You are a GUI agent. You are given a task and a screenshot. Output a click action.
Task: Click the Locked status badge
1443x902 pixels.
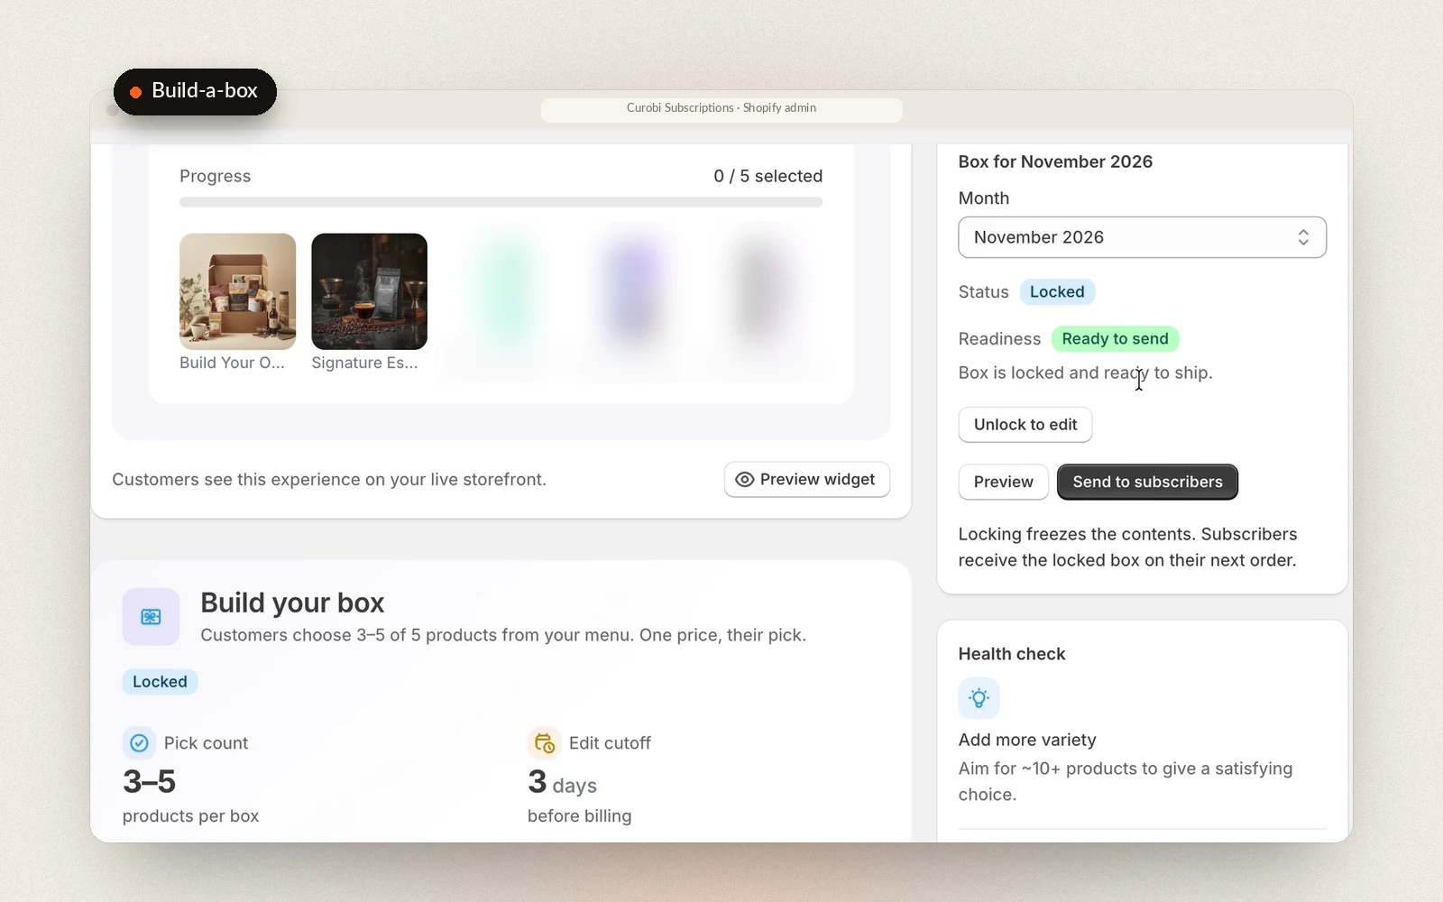(1057, 292)
